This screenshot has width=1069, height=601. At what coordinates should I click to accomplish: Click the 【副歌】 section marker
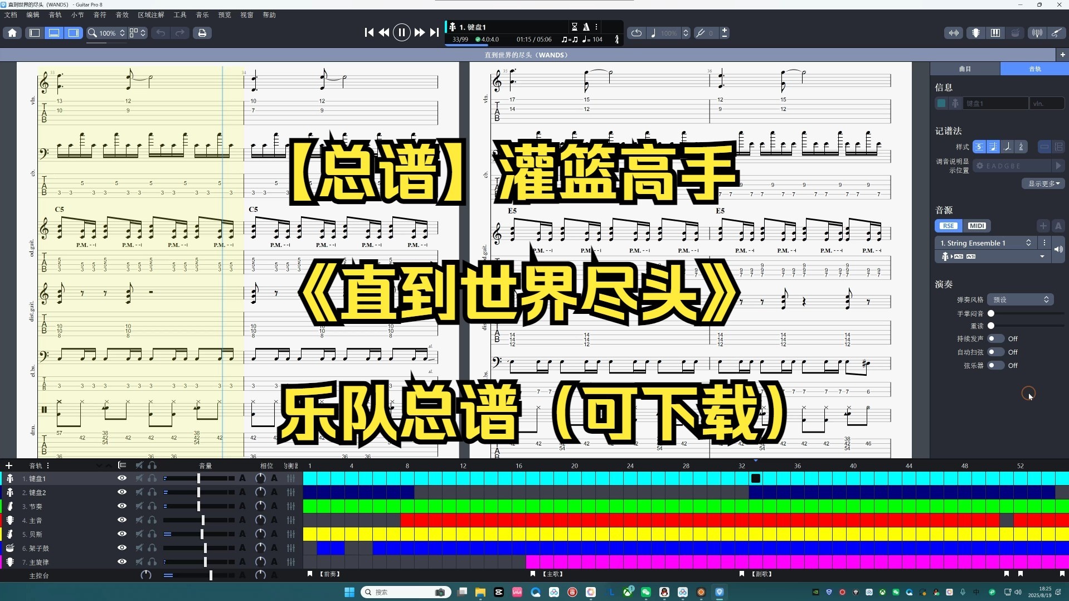pyautogui.click(x=761, y=574)
